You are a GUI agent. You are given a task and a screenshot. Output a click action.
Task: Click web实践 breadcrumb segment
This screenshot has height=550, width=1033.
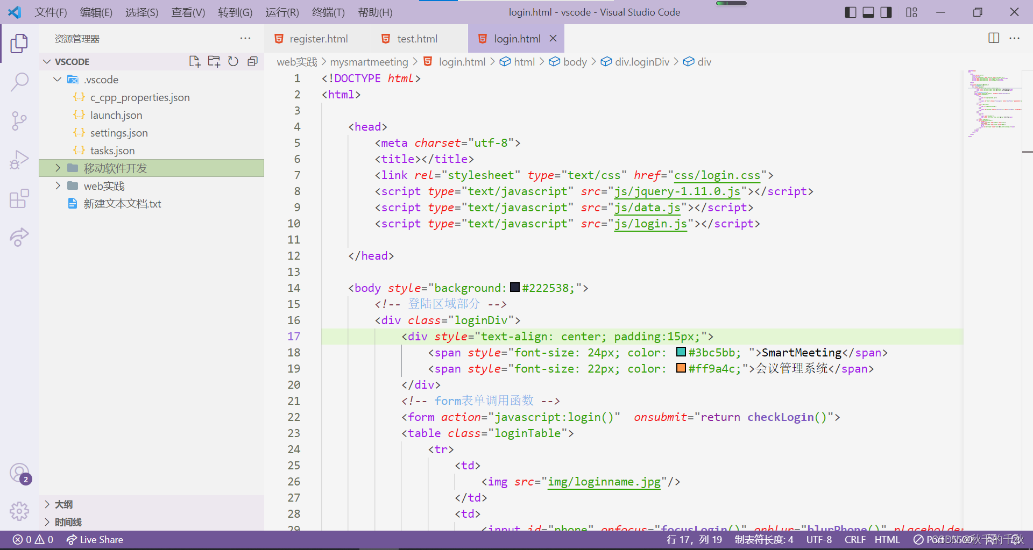coord(297,62)
